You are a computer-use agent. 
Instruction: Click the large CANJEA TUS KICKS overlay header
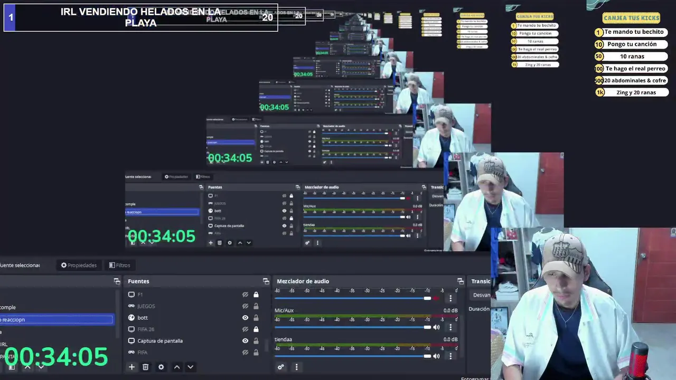pyautogui.click(x=631, y=18)
